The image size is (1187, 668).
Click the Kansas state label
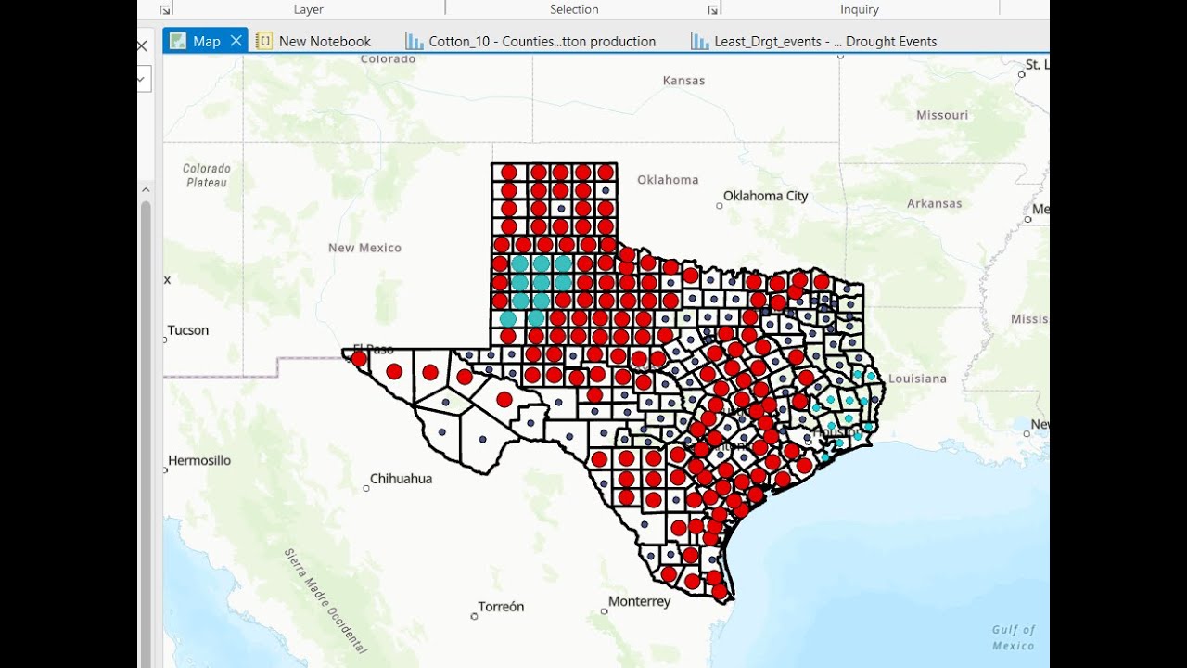[683, 81]
